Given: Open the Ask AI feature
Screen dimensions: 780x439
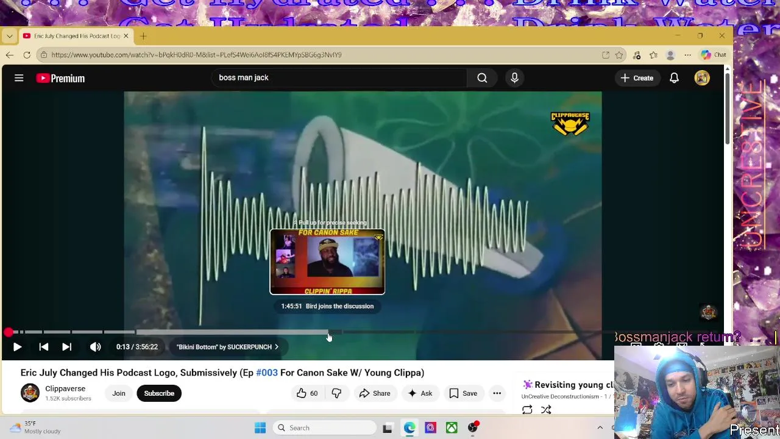Looking at the screenshot, I should coord(420,393).
